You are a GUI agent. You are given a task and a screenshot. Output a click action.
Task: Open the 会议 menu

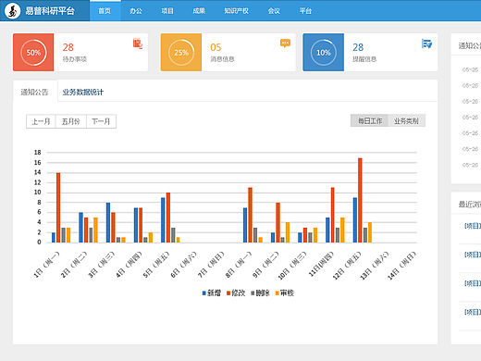coord(274,11)
